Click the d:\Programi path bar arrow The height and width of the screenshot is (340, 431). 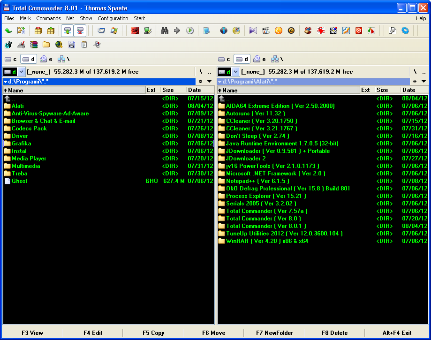pyautogui.click(x=5, y=82)
